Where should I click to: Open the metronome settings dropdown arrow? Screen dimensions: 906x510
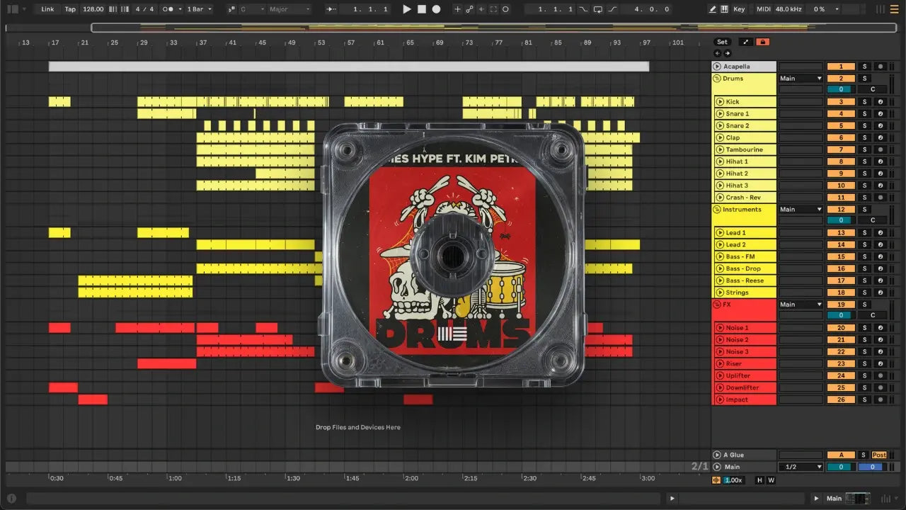click(180, 9)
